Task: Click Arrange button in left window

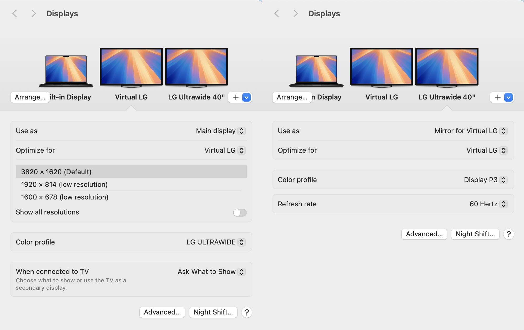Action: point(30,97)
